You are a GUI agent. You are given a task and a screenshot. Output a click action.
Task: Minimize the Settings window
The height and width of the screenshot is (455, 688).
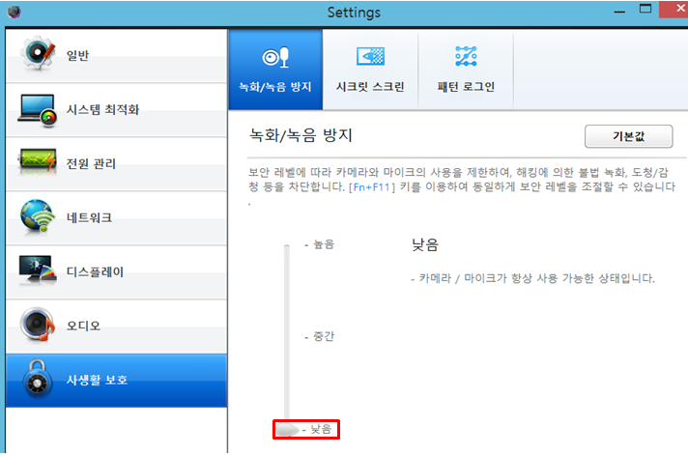pos(619,12)
